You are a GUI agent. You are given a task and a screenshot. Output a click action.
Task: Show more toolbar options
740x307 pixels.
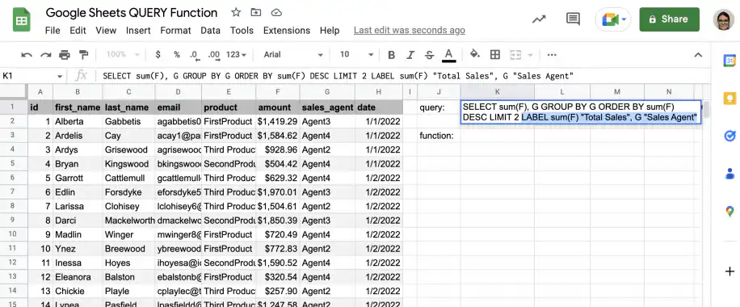(552, 55)
